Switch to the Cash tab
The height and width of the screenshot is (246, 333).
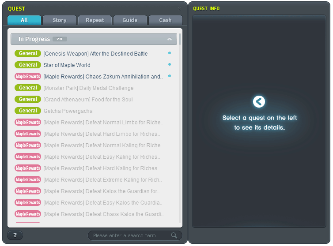pos(166,20)
